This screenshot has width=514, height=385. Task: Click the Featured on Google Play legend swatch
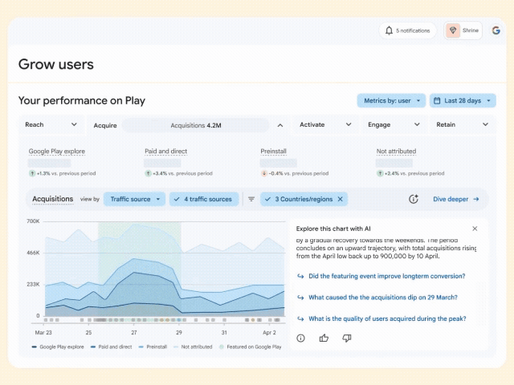pyautogui.click(x=222, y=346)
